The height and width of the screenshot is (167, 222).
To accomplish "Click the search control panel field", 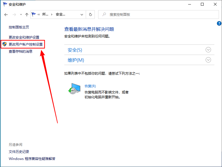I will coord(159,14).
